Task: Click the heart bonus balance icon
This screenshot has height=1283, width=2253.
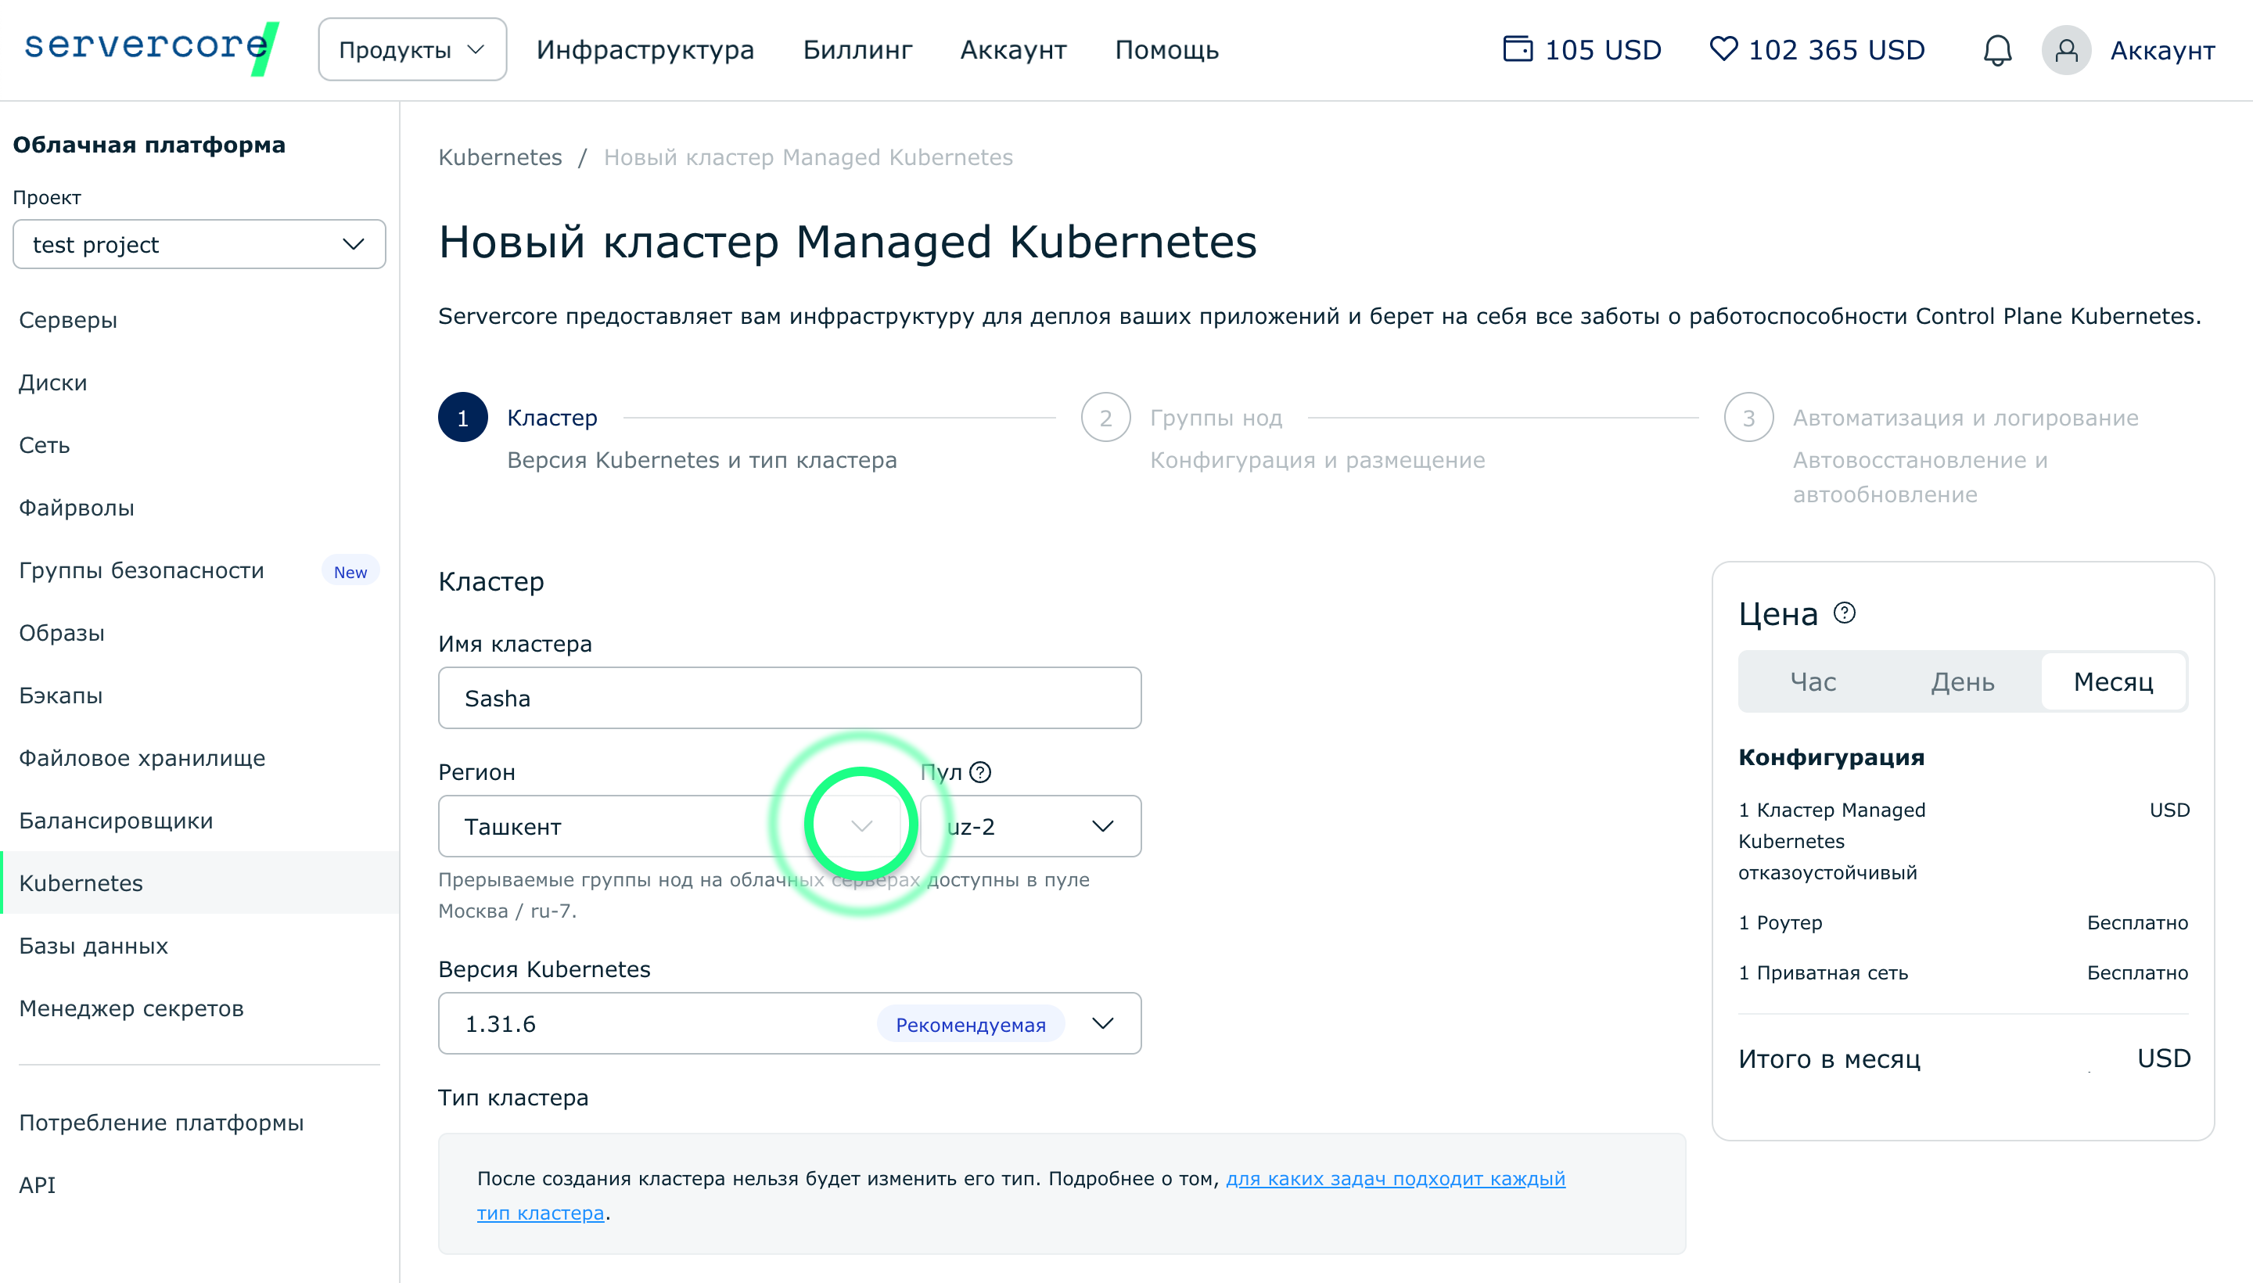Action: pyautogui.click(x=1723, y=49)
